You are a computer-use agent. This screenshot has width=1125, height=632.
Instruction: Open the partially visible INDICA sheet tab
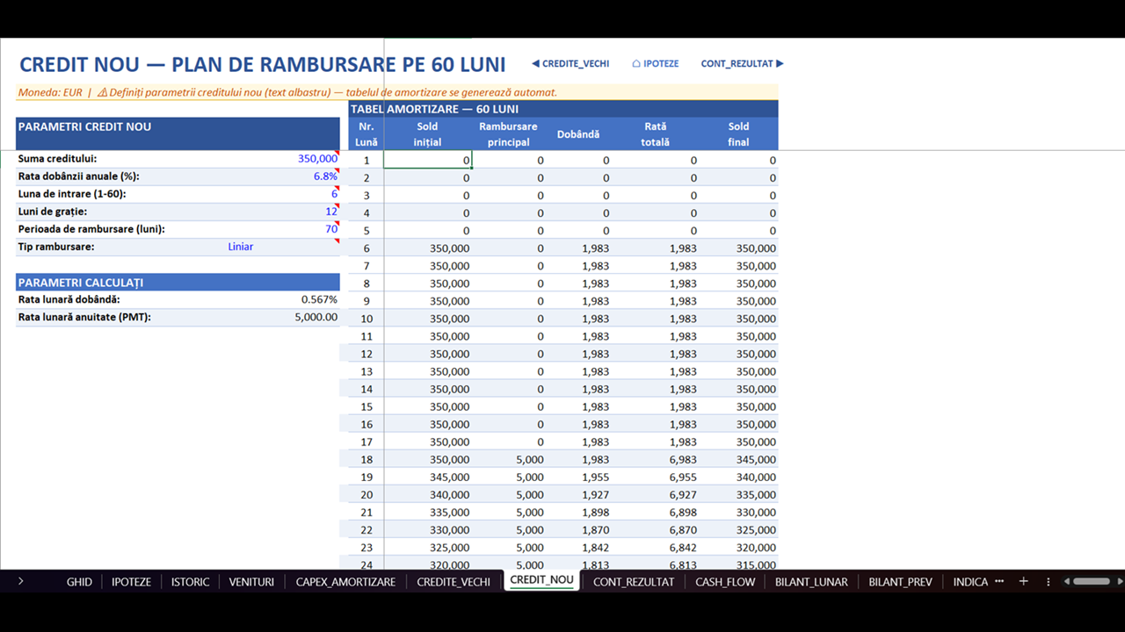(970, 581)
